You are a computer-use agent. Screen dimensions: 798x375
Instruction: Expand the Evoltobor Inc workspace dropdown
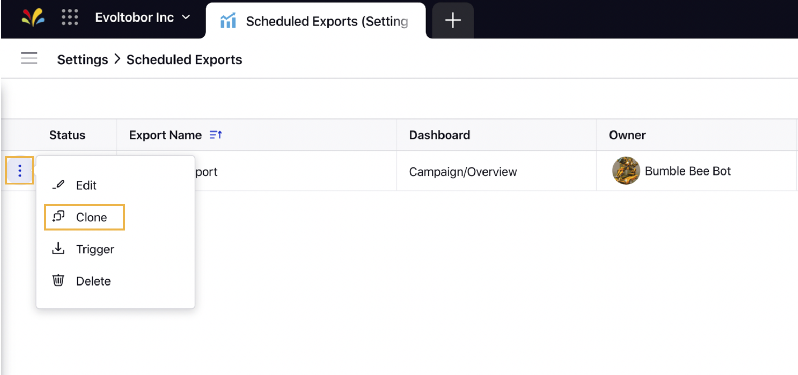click(143, 17)
